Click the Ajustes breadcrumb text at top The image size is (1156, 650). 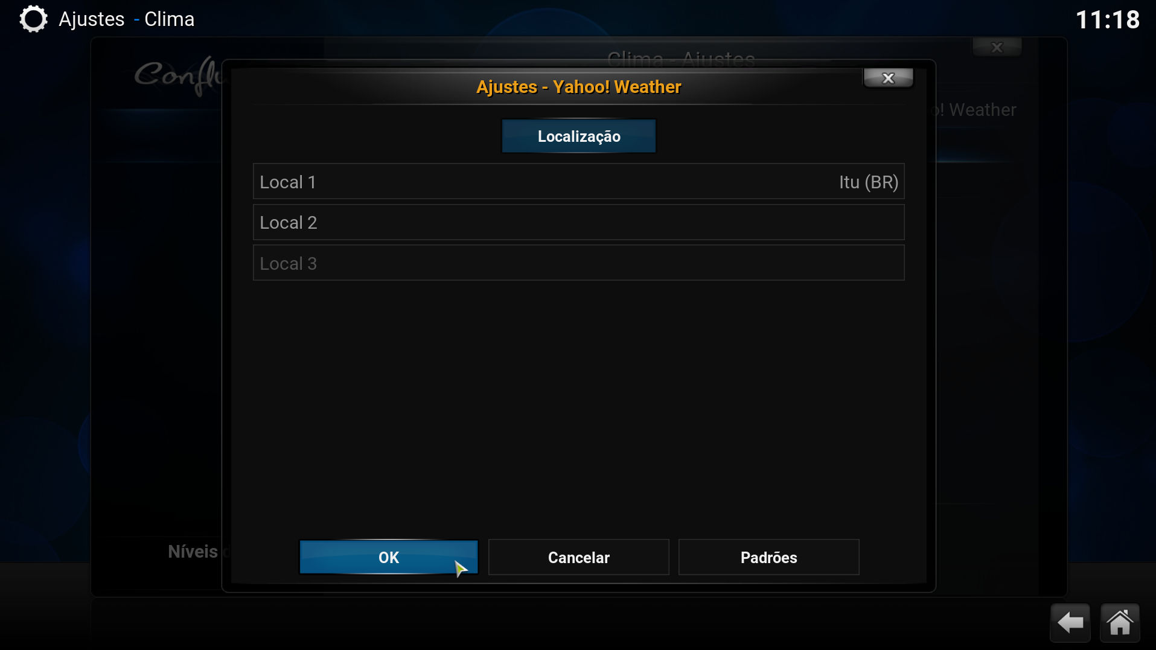92,19
